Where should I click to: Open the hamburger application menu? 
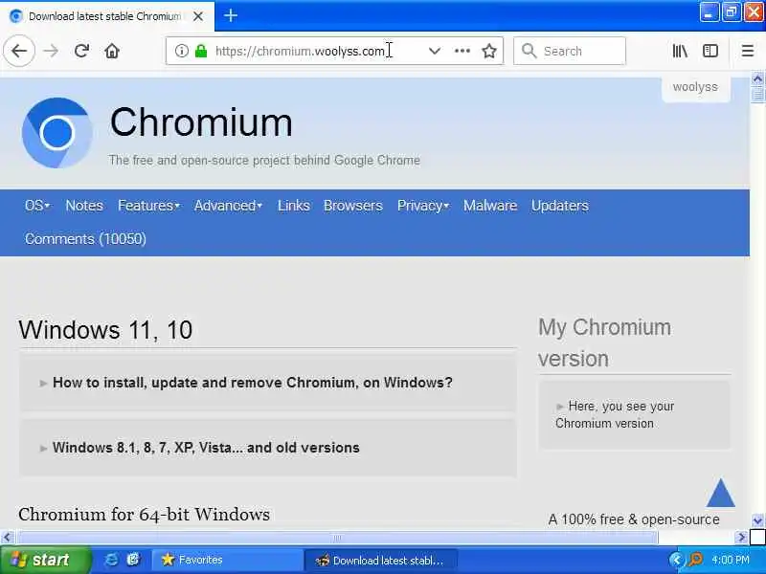748,51
